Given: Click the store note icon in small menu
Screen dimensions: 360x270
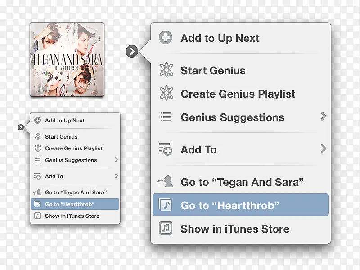Looking at the screenshot, I should [38, 216].
